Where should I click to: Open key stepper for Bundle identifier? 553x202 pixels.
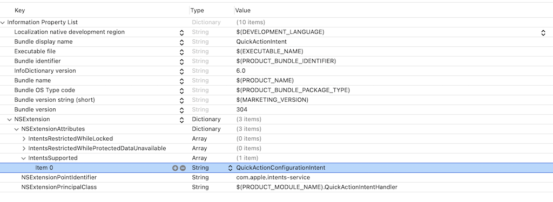181,62
